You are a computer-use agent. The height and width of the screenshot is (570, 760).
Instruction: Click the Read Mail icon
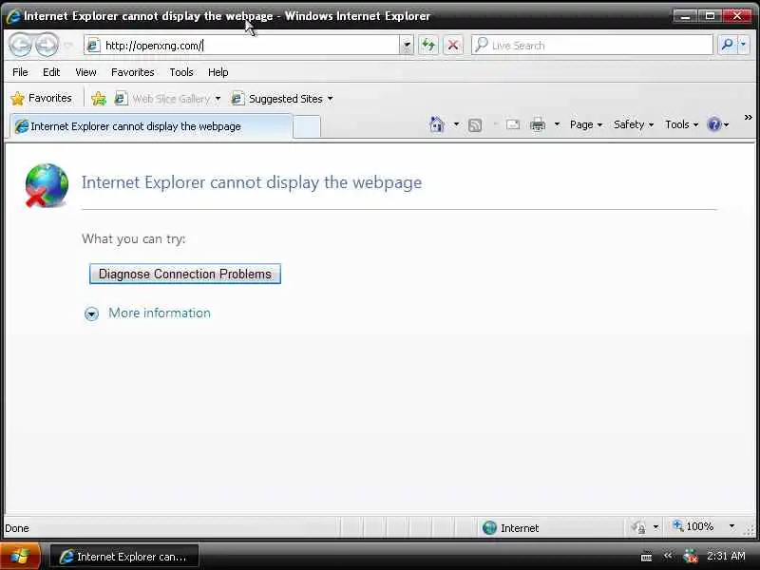click(x=513, y=124)
